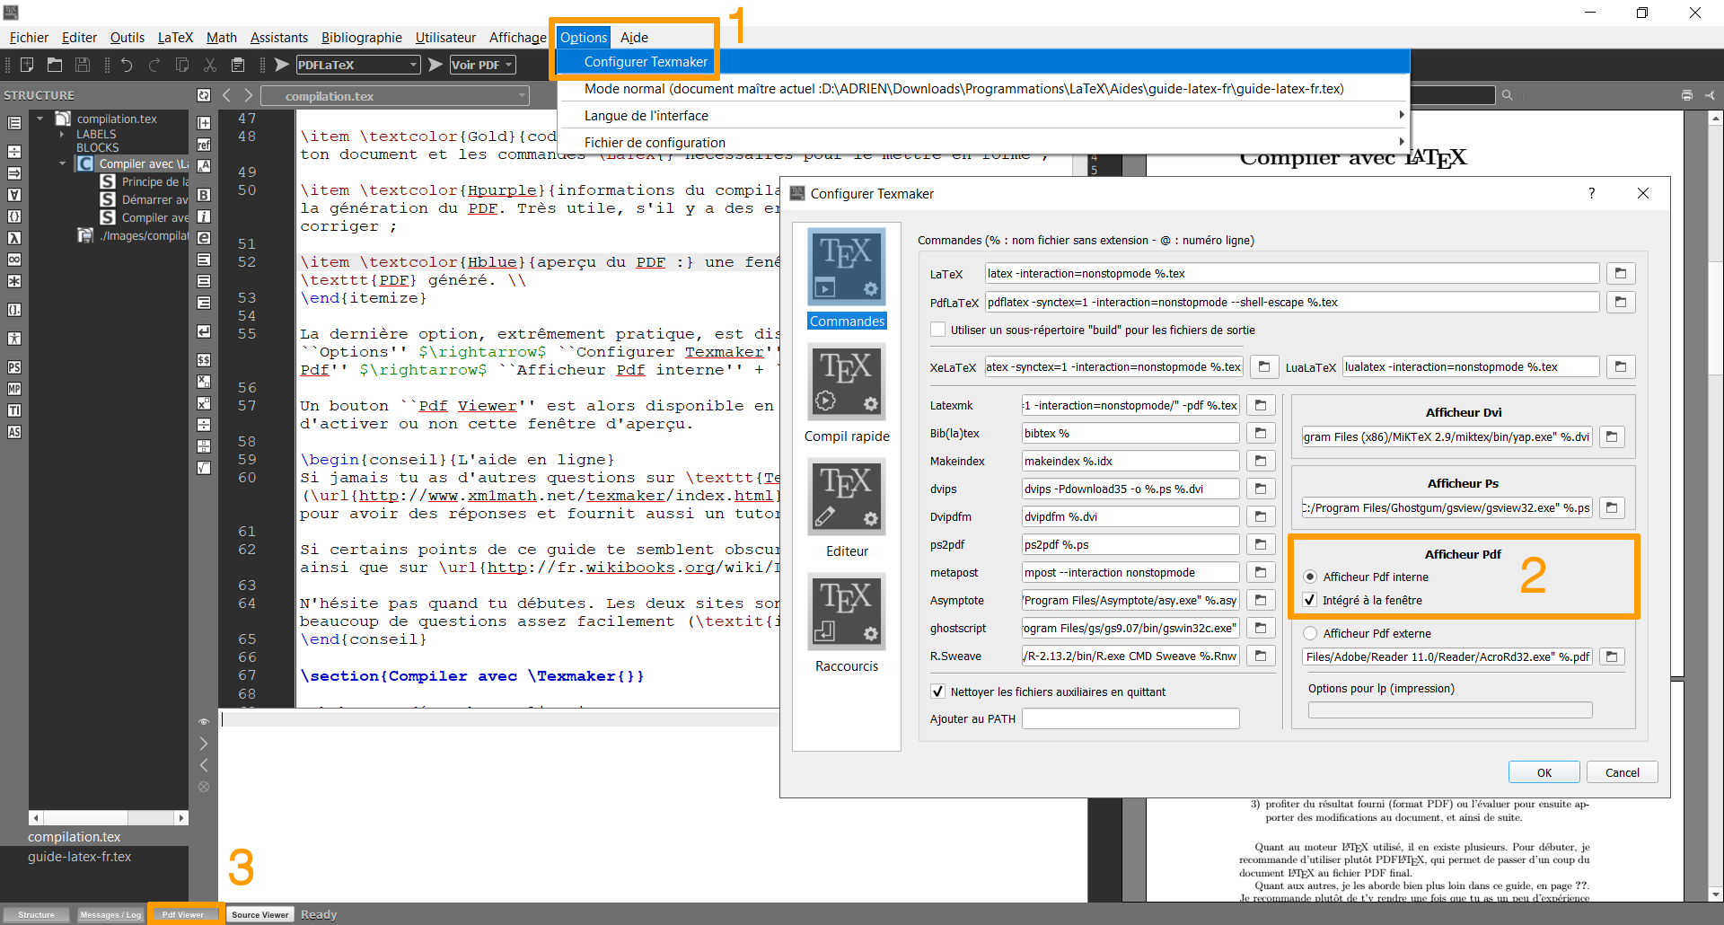Expand the compilation.tex file selector
Viewport: 1724px width, 925px height.
click(523, 96)
